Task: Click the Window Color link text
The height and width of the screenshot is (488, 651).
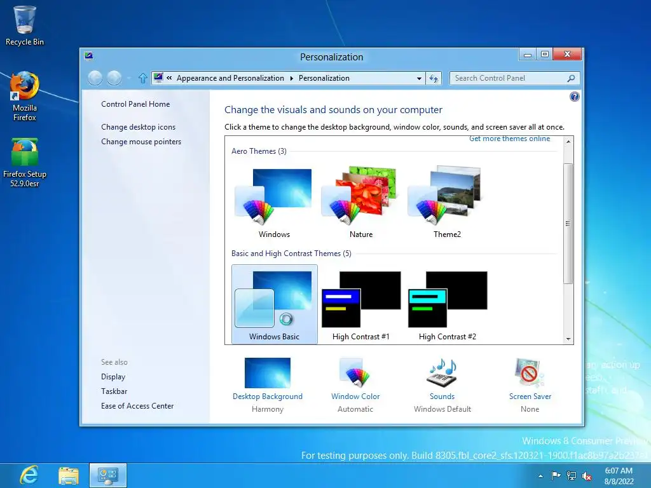Action: (355, 396)
